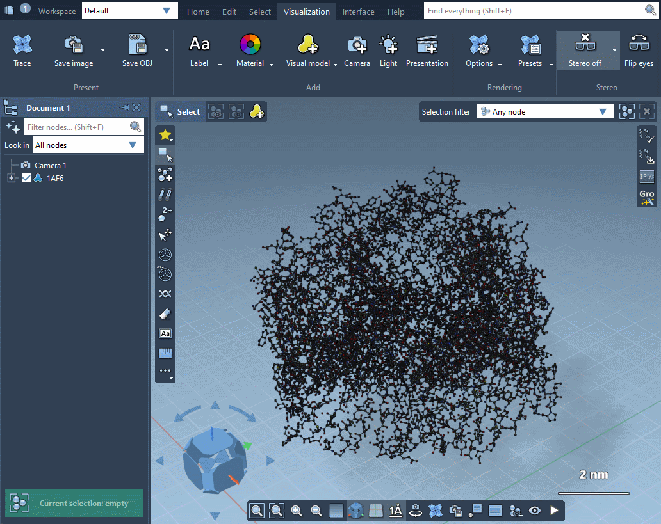Open the favorites star tool
This screenshot has width=661, height=524.
pos(165,135)
